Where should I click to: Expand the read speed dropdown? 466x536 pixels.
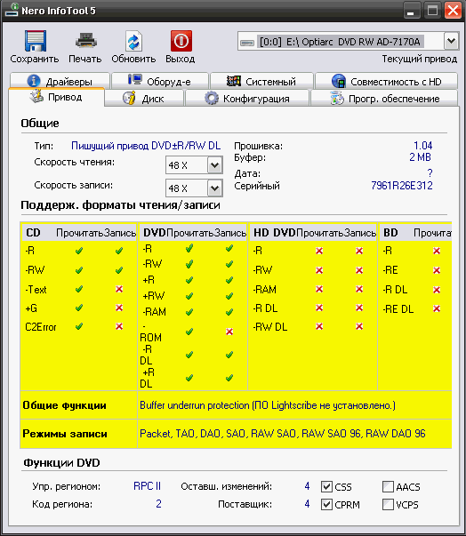click(215, 165)
